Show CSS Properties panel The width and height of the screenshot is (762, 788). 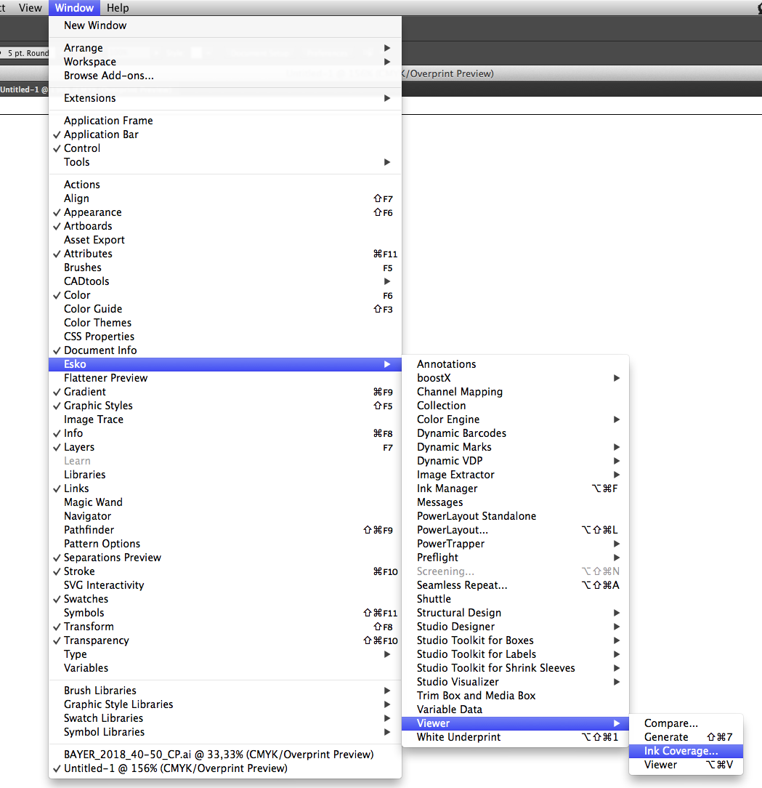[x=225, y=337]
